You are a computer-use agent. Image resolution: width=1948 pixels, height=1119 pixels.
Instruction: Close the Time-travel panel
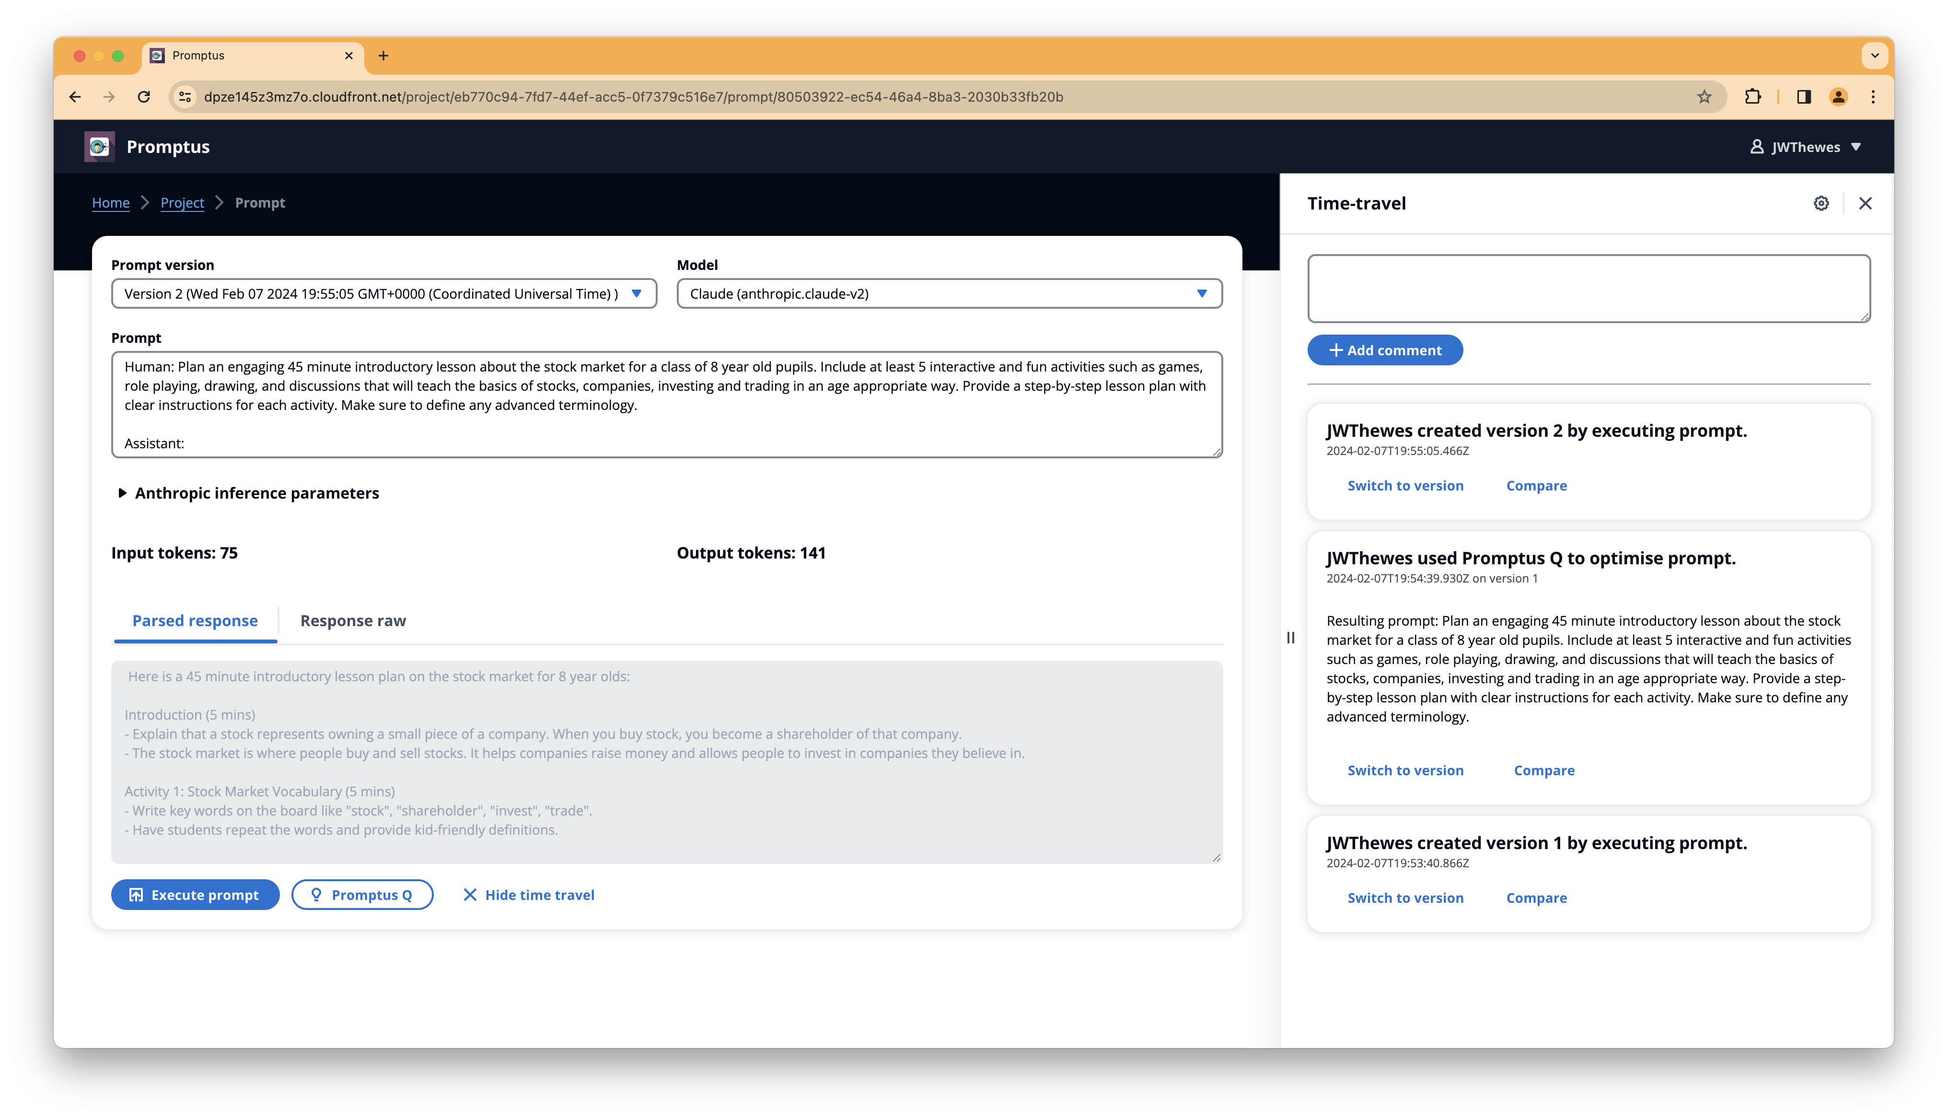[1865, 203]
